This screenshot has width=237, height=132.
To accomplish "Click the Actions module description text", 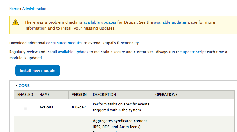I will click(x=121, y=107).
